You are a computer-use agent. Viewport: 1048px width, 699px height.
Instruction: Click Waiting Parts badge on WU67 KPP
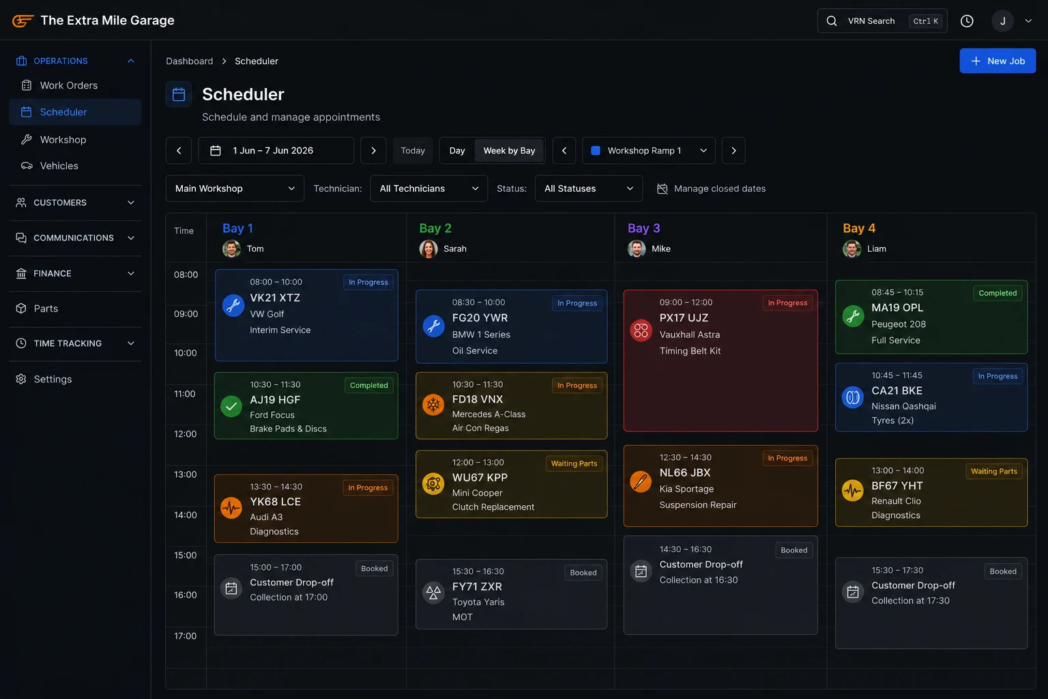click(574, 463)
